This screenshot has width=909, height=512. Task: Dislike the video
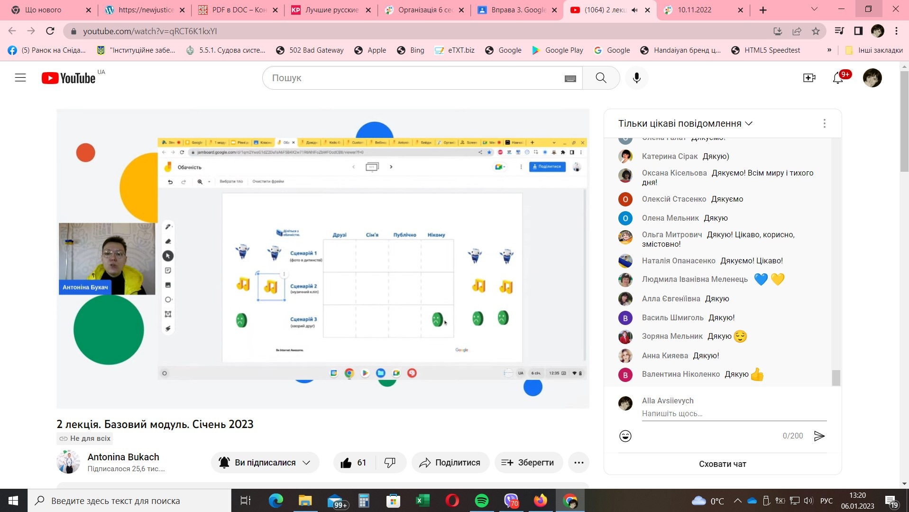390,463
